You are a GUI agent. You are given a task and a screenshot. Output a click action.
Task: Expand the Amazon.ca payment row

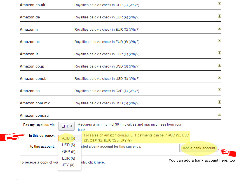(x=219, y=90)
